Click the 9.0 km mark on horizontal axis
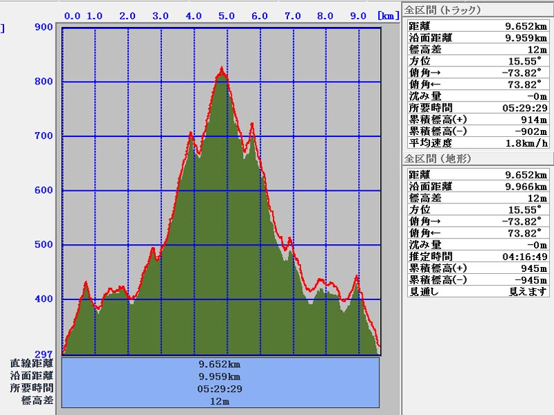Screen dimensions: 554x415 point(358,16)
